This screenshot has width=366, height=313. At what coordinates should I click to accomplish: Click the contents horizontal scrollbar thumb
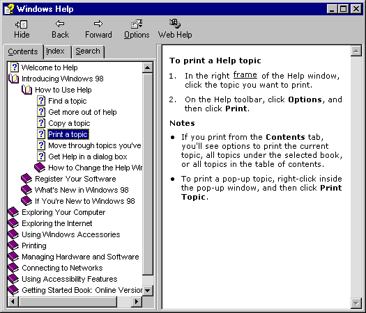67,302
